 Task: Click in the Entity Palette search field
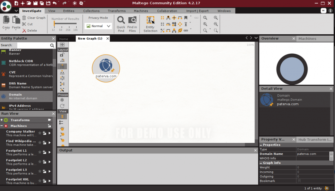[33, 45]
